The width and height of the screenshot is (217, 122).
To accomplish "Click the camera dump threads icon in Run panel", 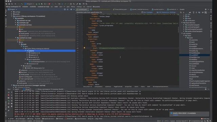I will pos(8,98).
